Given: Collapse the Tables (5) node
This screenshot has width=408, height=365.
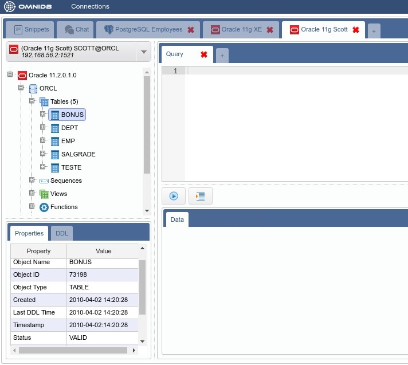Looking at the screenshot, I should coord(32,101).
